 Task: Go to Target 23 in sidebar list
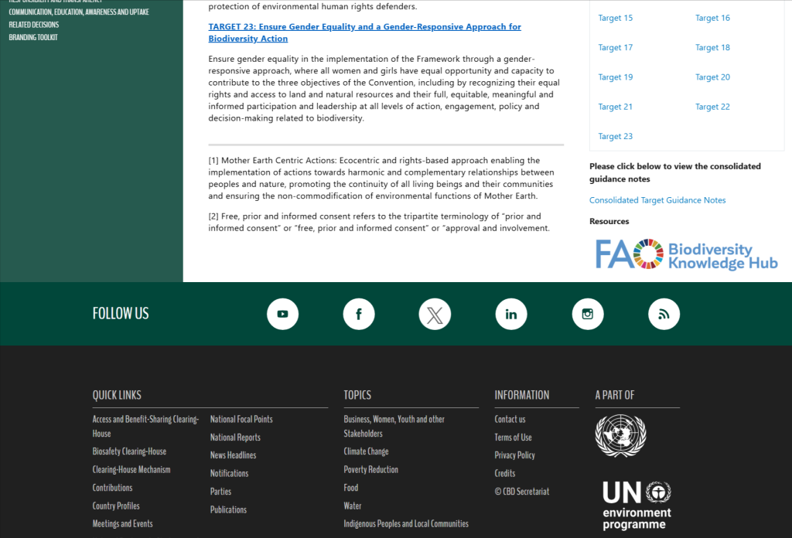(615, 136)
